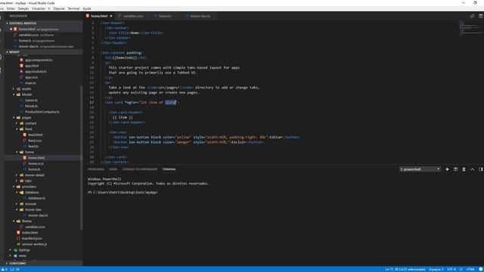484x272 pixels.
Task: Open Genre.ts in the Model folder
Action: click(31, 100)
